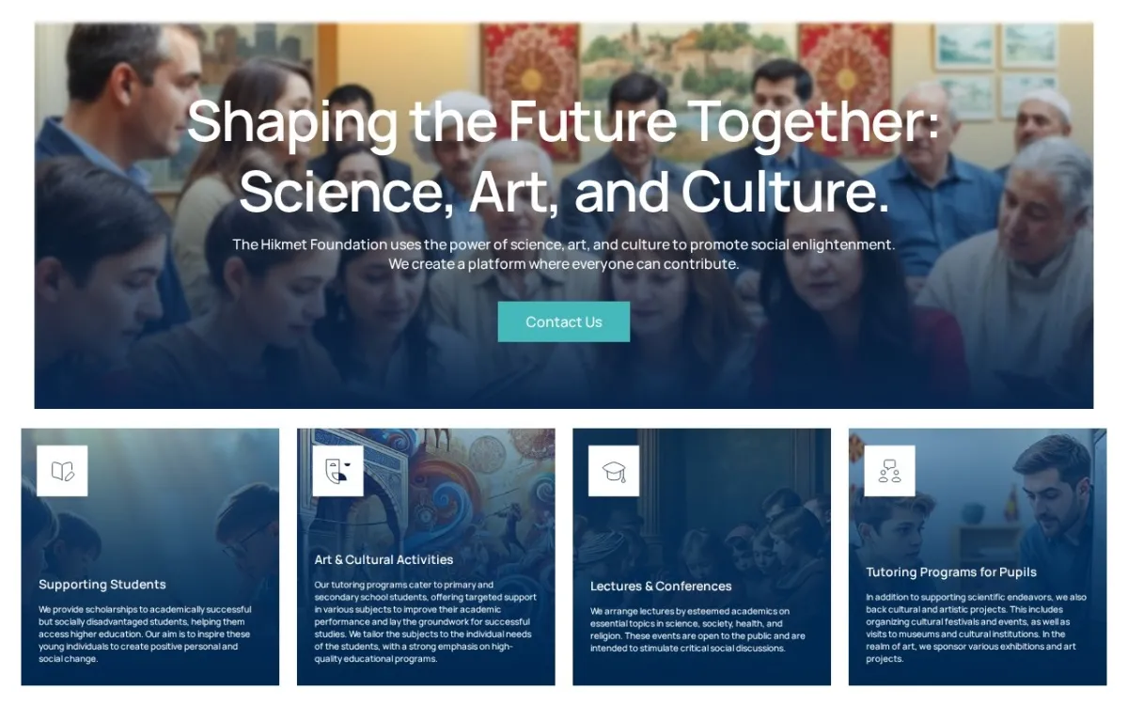Click the description text under Lectures & Conferences
The width and height of the screenshot is (1128, 705).
(697, 630)
